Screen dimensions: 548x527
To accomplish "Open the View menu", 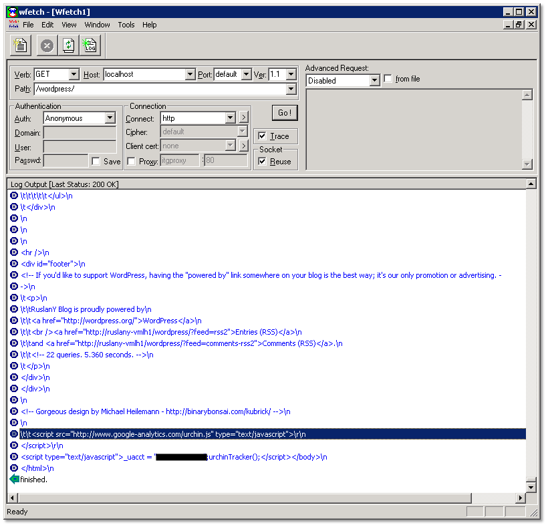I will 69,25.
